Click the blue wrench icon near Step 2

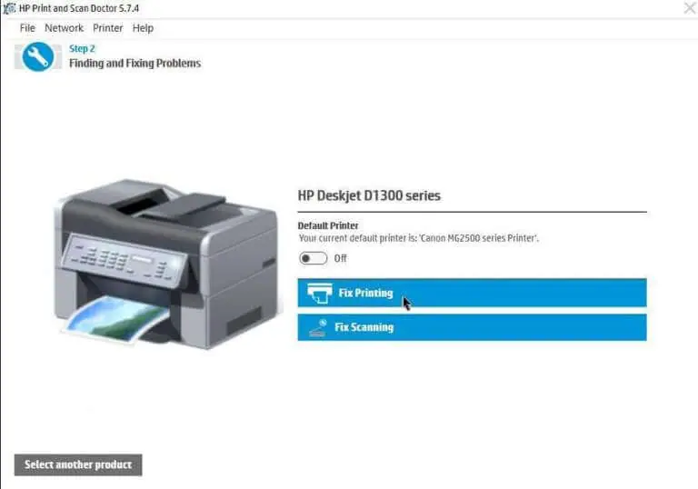pyautogui.click(x=38, y=56)
